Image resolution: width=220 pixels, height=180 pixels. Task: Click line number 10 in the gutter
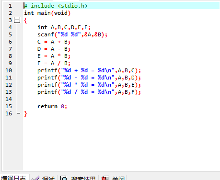[x=9, y=70]
